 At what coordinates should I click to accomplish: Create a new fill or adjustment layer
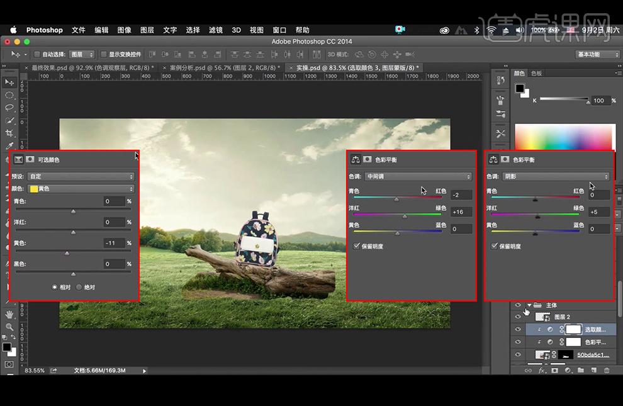[x=568, y=370]
